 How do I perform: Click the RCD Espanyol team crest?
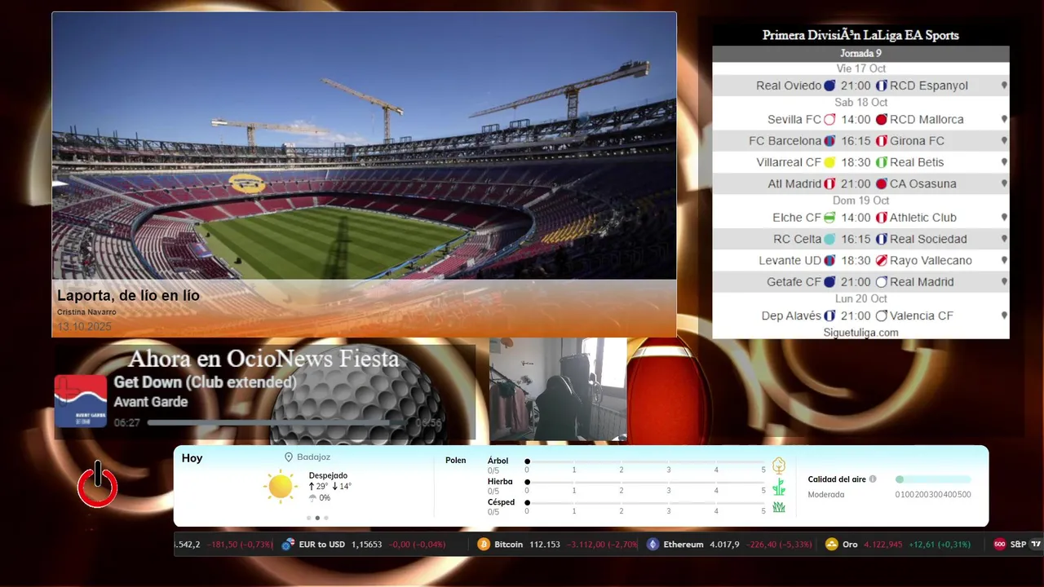[882, 86]
